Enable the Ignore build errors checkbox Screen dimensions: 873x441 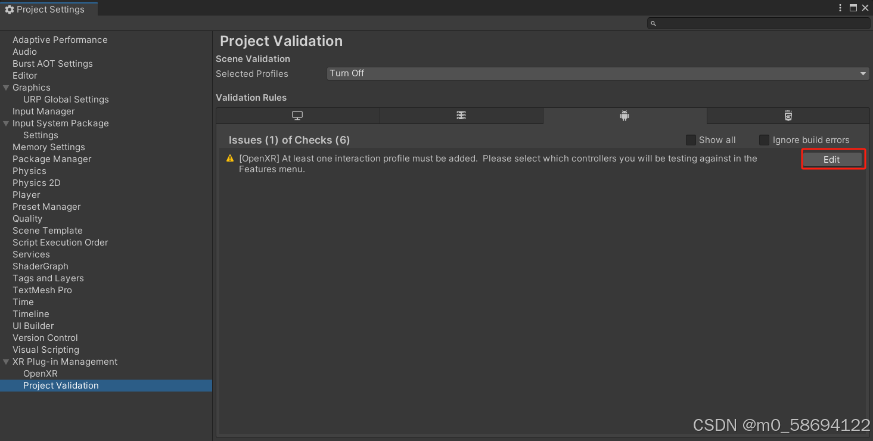click(x=764, y=140)
